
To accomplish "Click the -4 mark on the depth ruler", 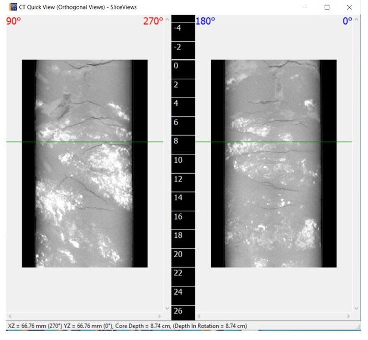I will click(177, 28).
